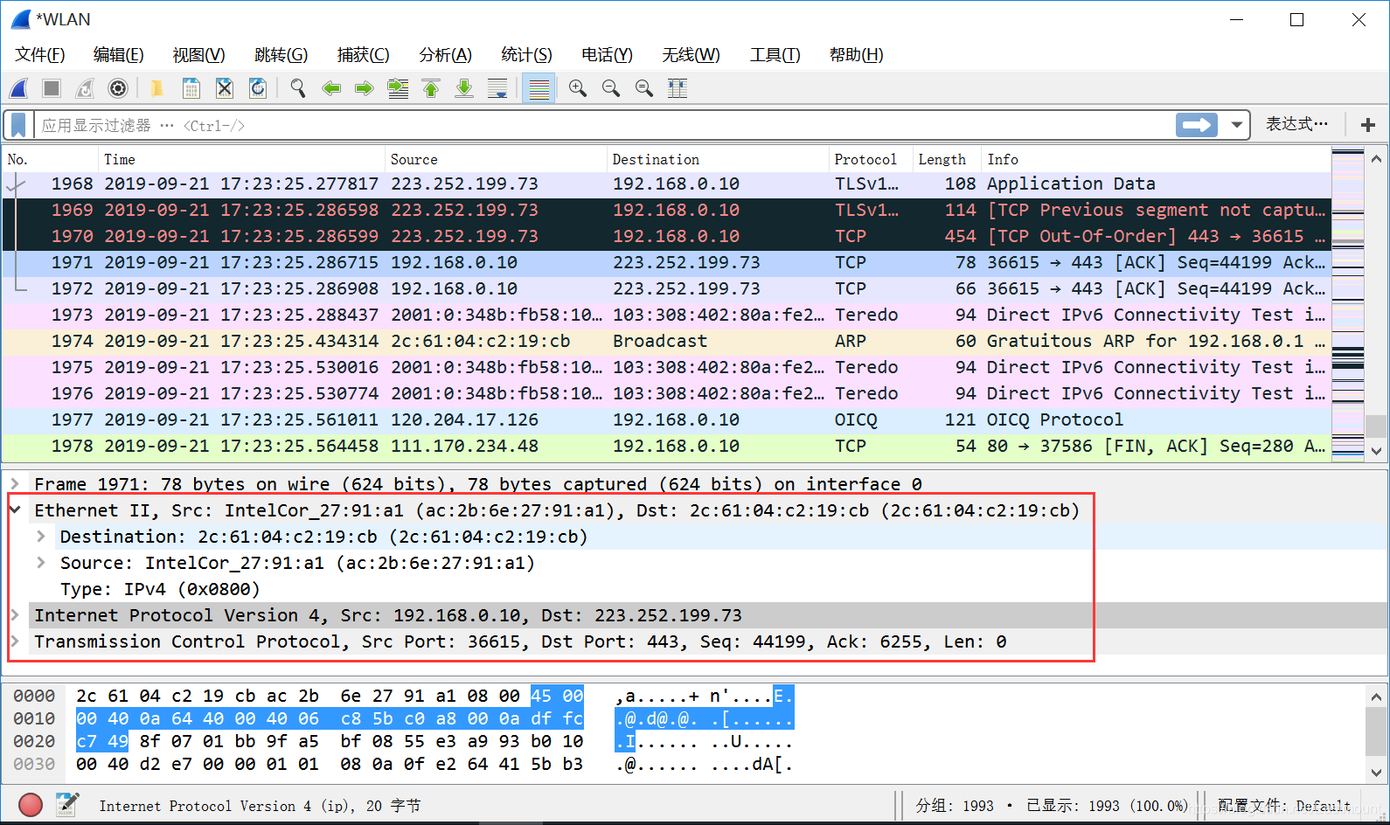The width and height of the screenshot is (1390, 825).
Task: Stop the running packet capture
Action: point(52,88)
